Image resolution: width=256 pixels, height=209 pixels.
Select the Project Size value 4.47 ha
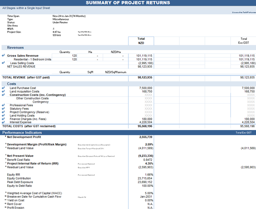(x=57, y=32)
